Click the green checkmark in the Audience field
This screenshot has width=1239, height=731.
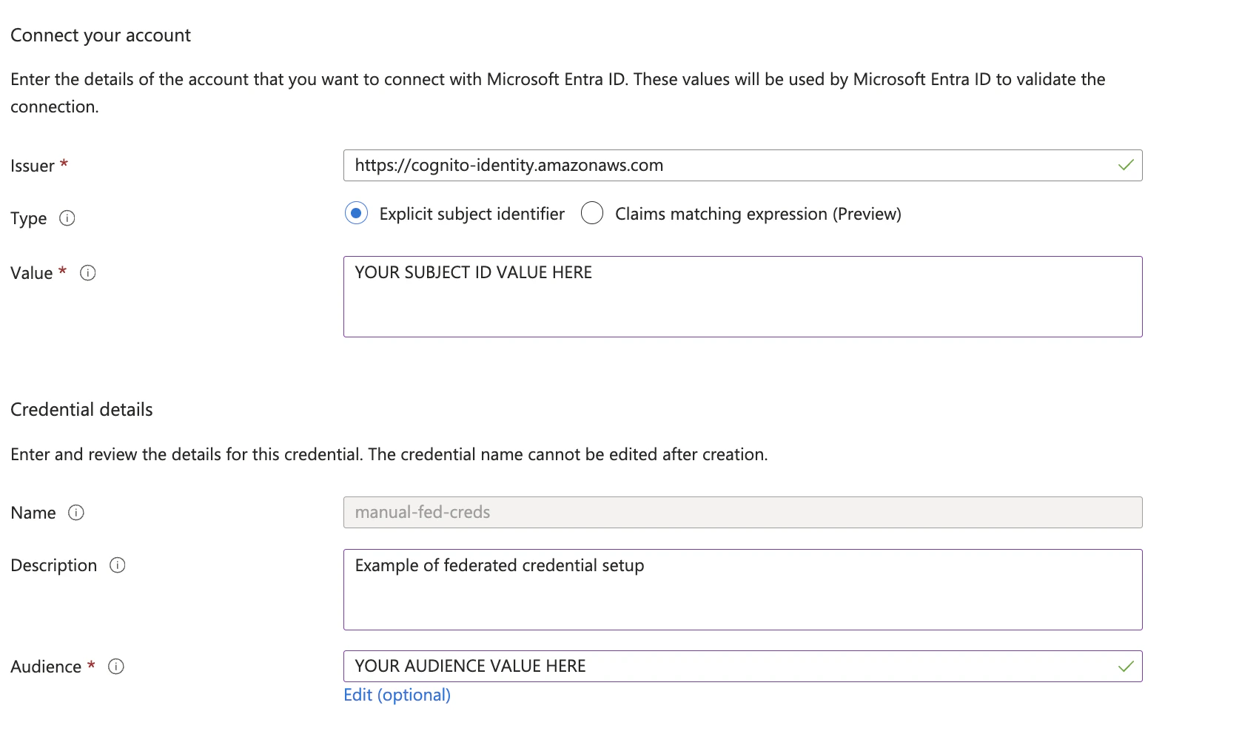1126,666
